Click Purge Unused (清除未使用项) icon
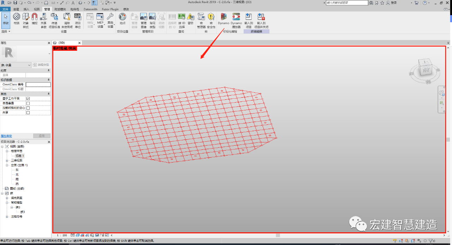Screen dimensions: 452x245 (x=67, y=20)
